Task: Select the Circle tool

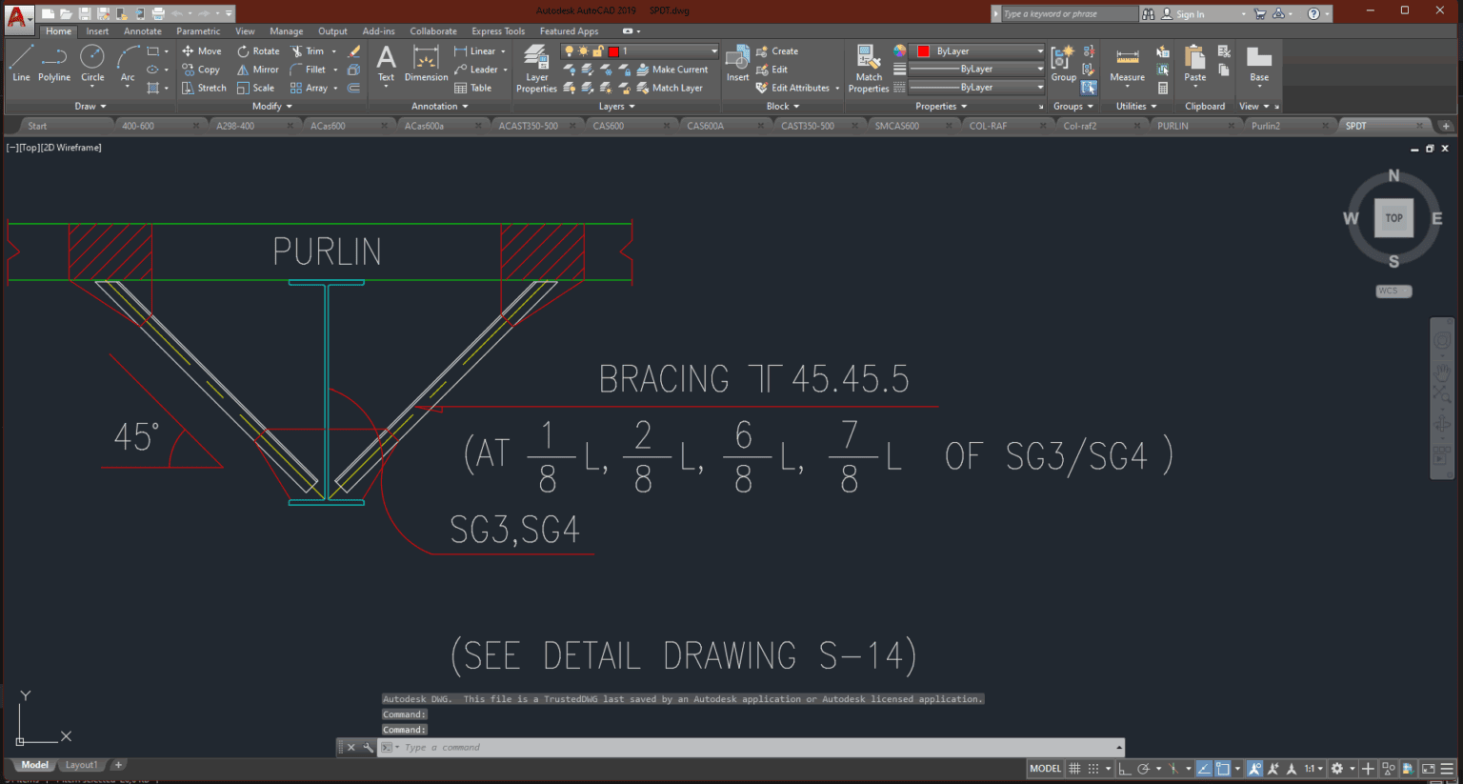Action: coord(92,65)
